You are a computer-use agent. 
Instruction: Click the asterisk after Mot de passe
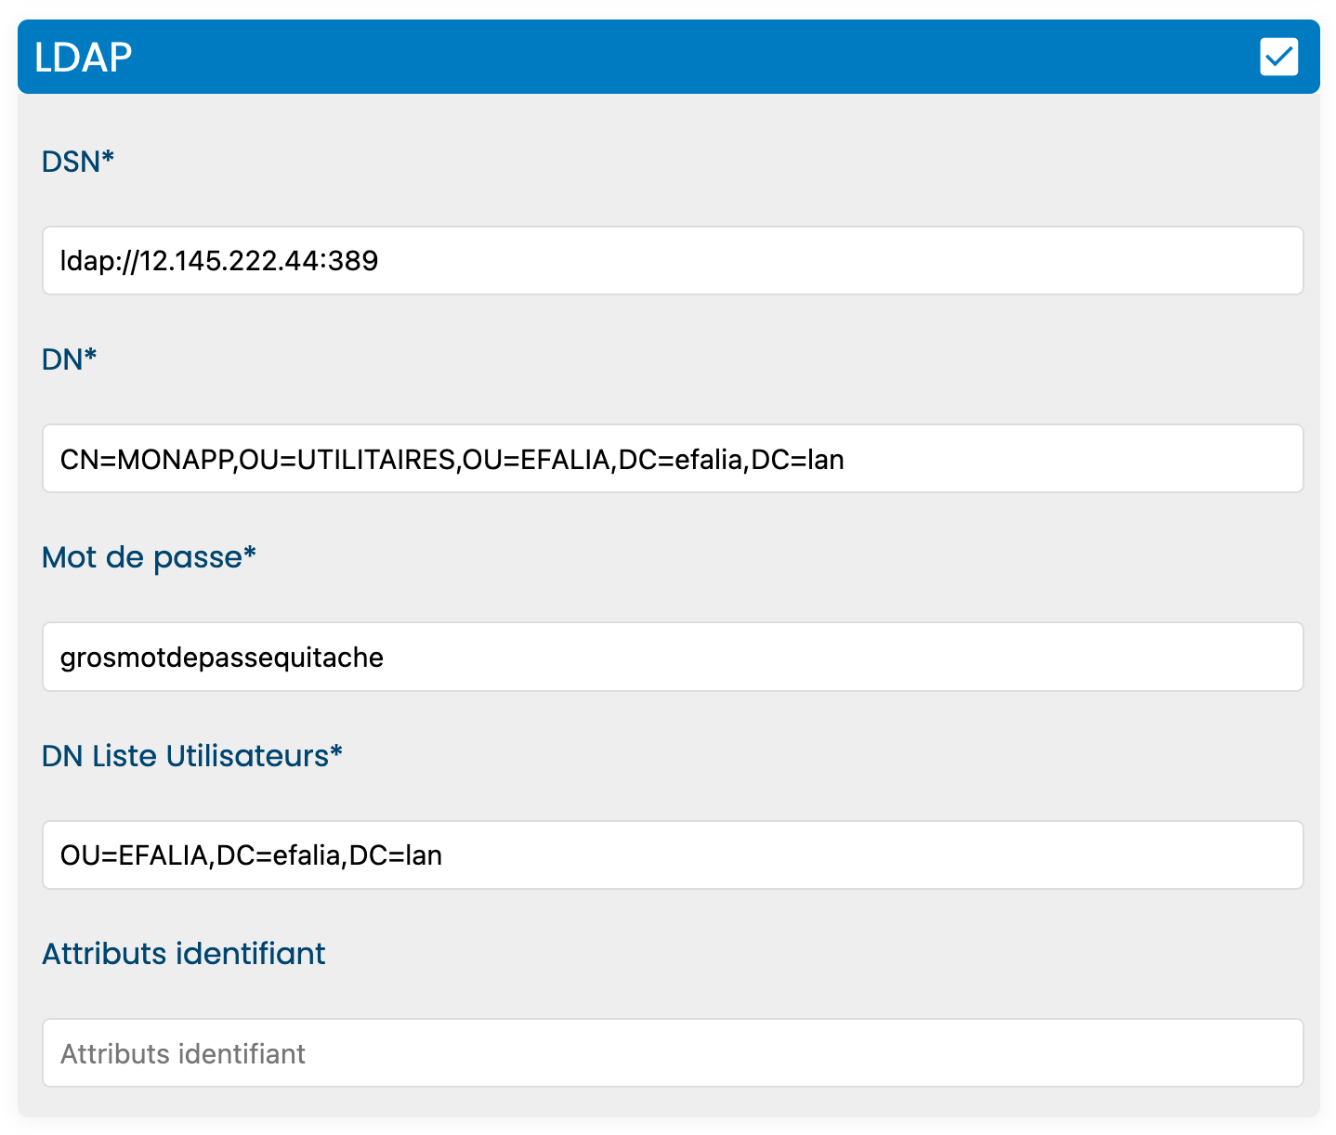pos(249,554)
